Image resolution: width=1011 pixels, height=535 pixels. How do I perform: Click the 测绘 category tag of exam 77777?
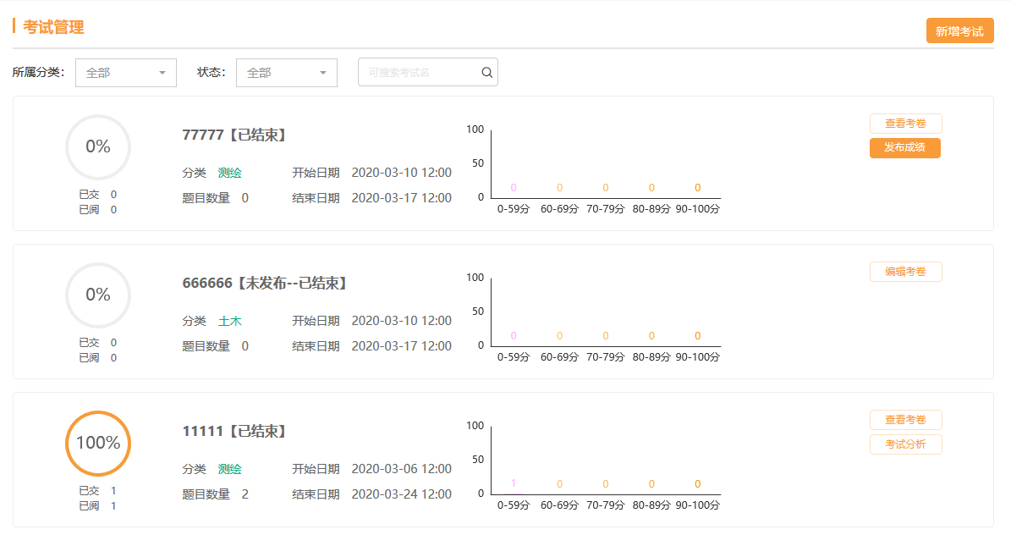pyautogui.click(x=229, y=173)
